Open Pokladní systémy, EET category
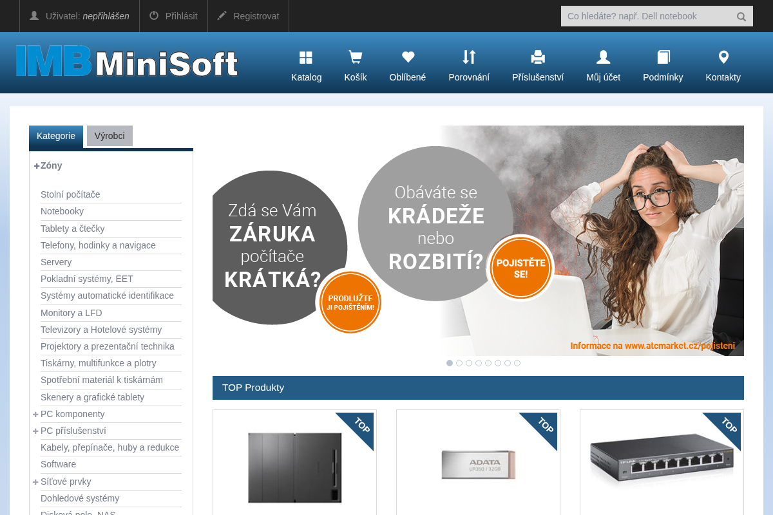Viewport: 773px width, 515px height. [x=87, y=279]
